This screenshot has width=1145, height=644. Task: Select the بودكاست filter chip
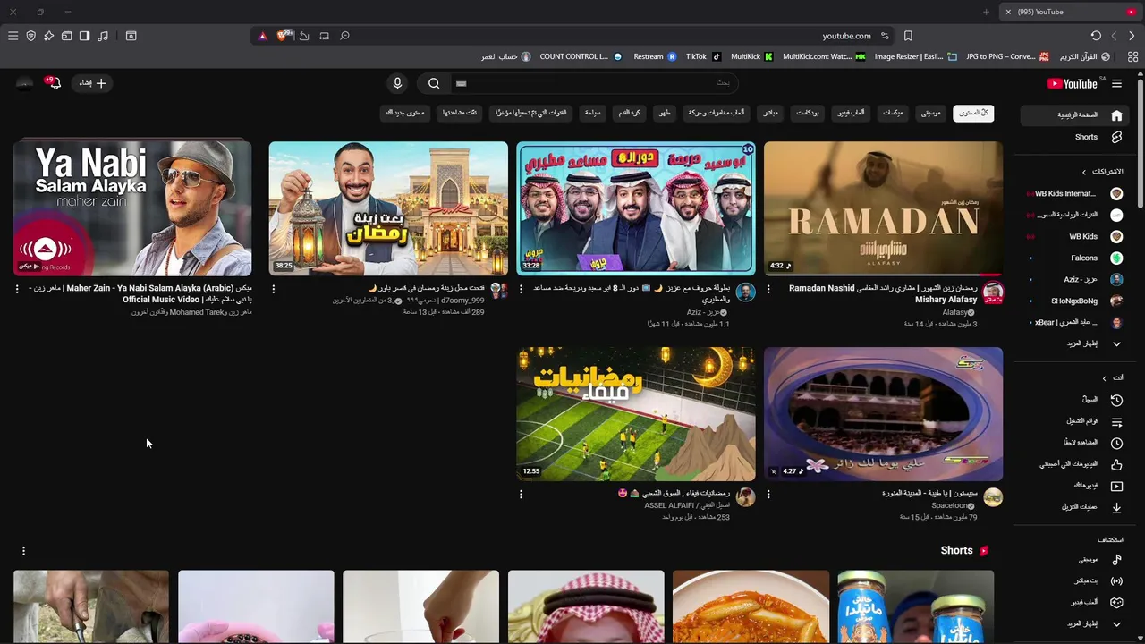[x=808, y=113]
